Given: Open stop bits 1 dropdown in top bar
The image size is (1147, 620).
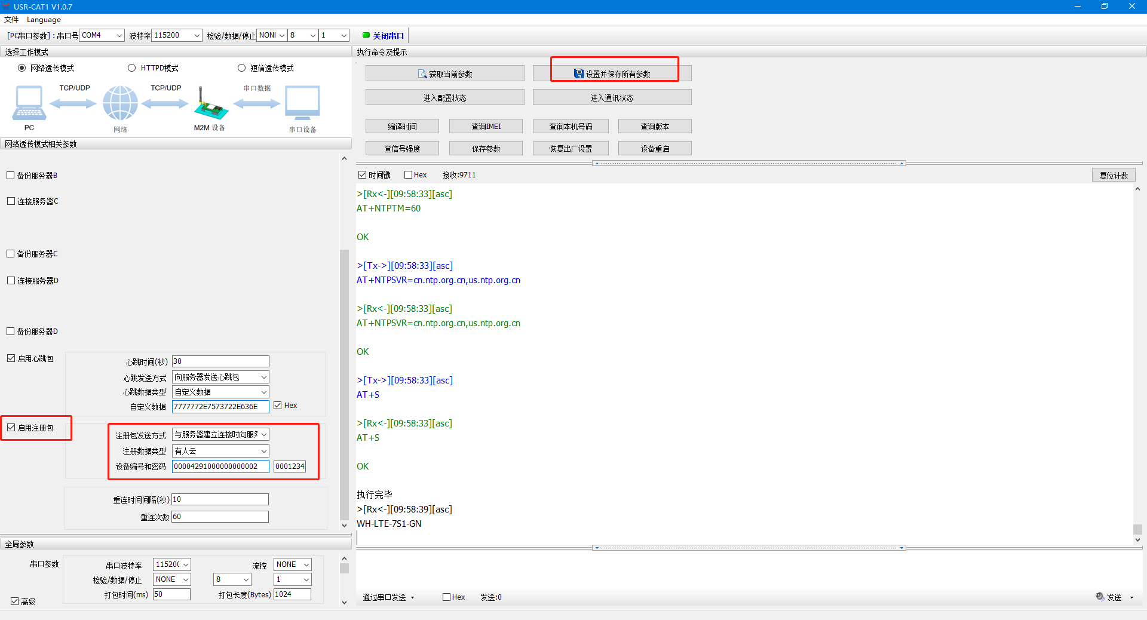Looking at the screenshot, I should click(x=334, y=35).
